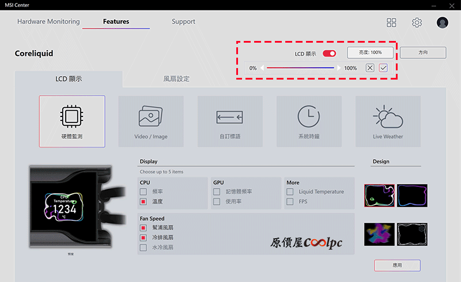This screenshot has height=282, width=461.
Task: Uncheck CPU 溫度 checkbox
Action: coord(143,202)
